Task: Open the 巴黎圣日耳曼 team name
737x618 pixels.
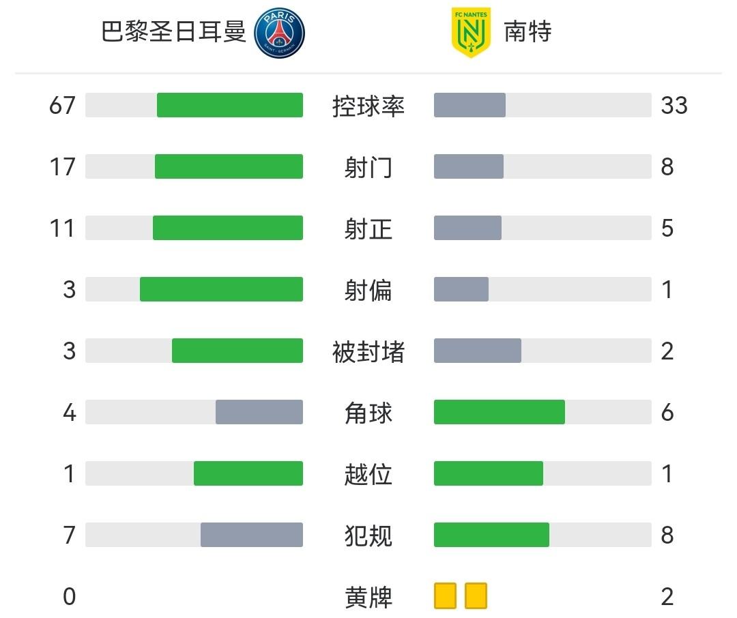Action: (173, 32)
